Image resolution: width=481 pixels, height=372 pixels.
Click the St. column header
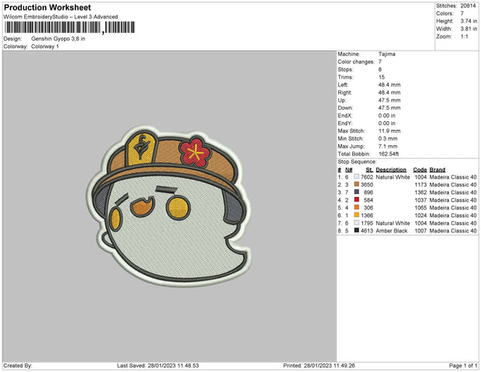(370, 170)
